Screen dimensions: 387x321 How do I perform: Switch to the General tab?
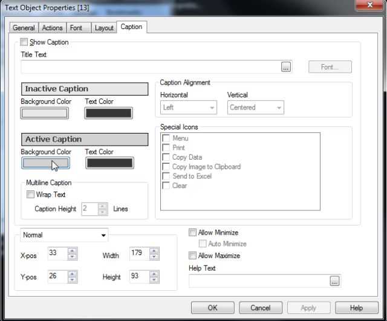tap(24, 28)
